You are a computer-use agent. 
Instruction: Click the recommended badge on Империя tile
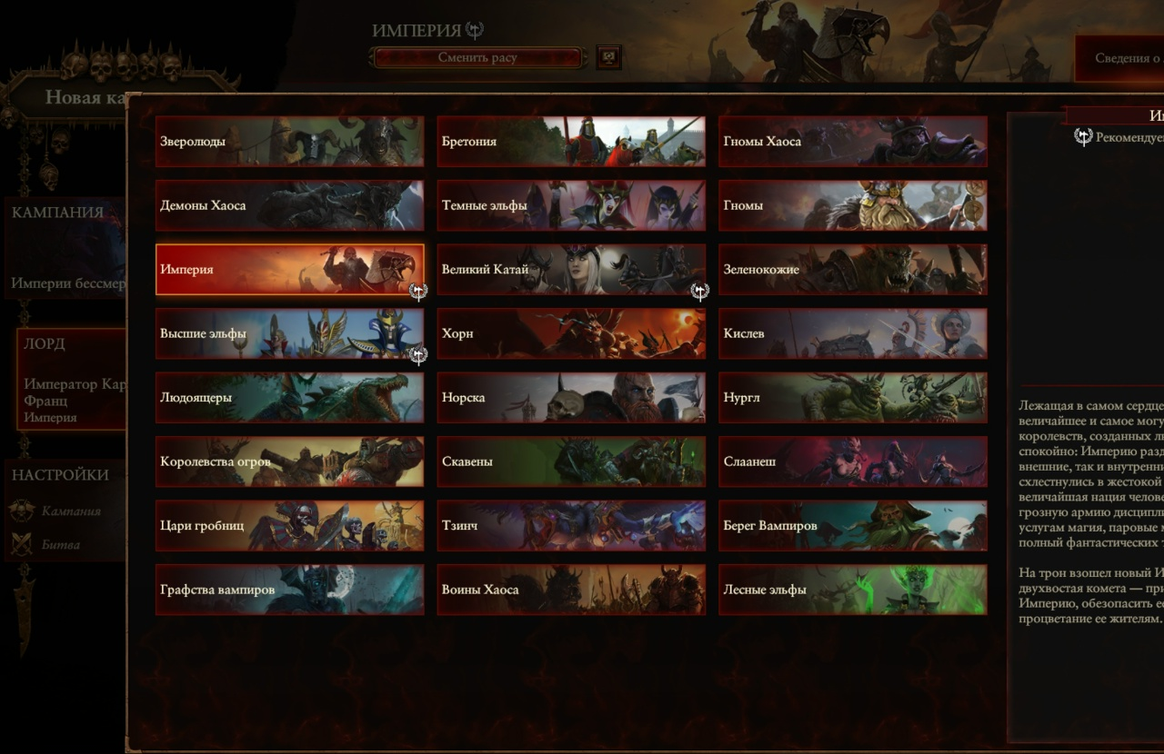click(418, 292)
